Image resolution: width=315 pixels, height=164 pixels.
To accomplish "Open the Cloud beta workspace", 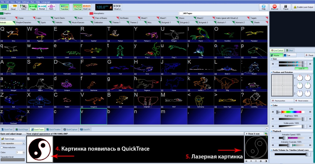I will coord(13,7).
